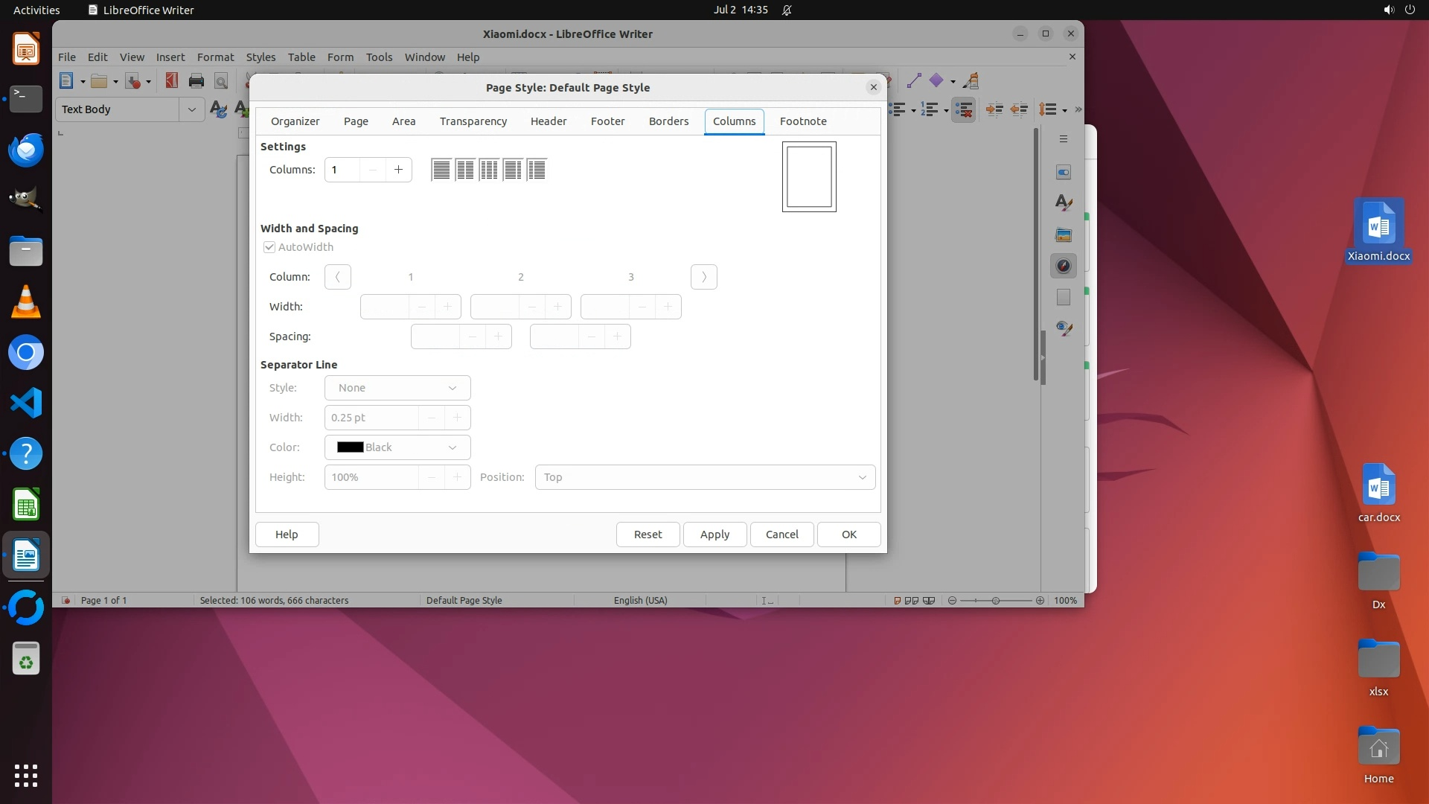Pick the single column preset icon
Image resolution: width=1429 pixels, height=804 pixels.
coord(441,170)
